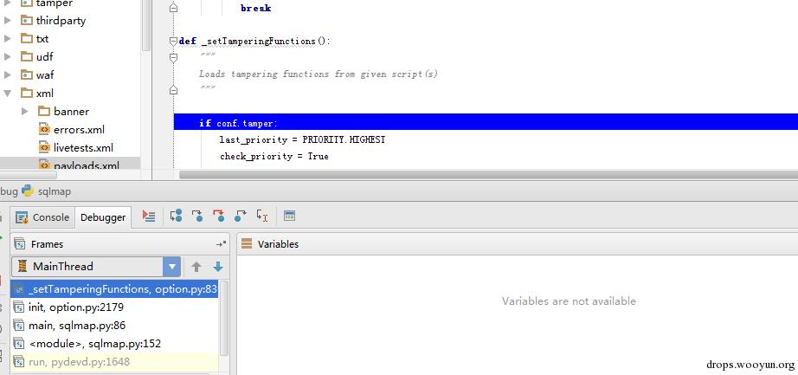Select the init, option.py:2179 frame
The width and height of the screenshot is (798, 375).
(75, 307)
